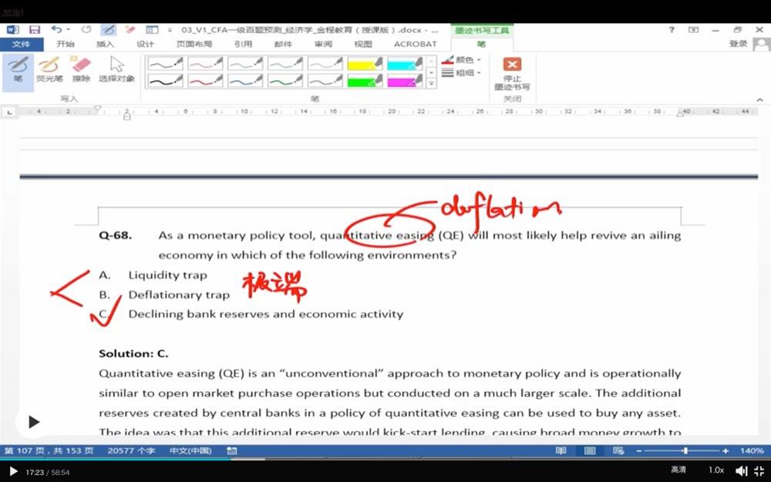Click the Sign in (登录) link
This screenshot has width=771, height=482.
[738, 44]
